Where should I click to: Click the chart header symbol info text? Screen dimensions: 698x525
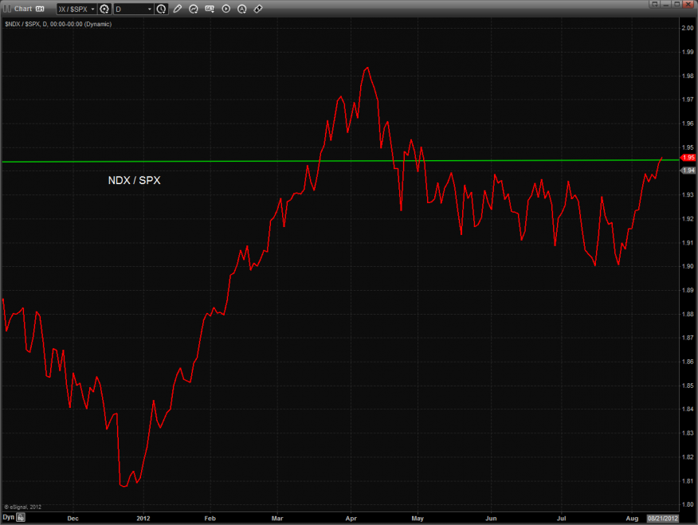(x=58, y=24)
